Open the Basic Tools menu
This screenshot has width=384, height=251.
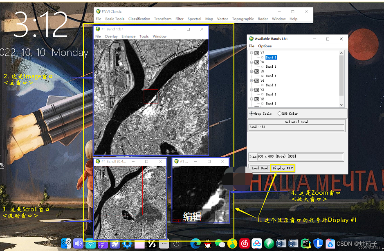tap(115, 19)
